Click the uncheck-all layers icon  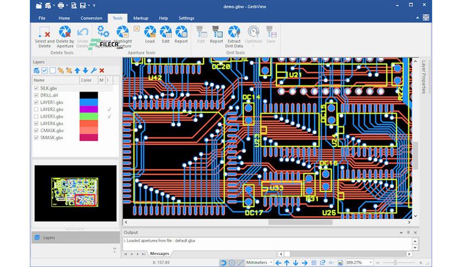[53, 71]
